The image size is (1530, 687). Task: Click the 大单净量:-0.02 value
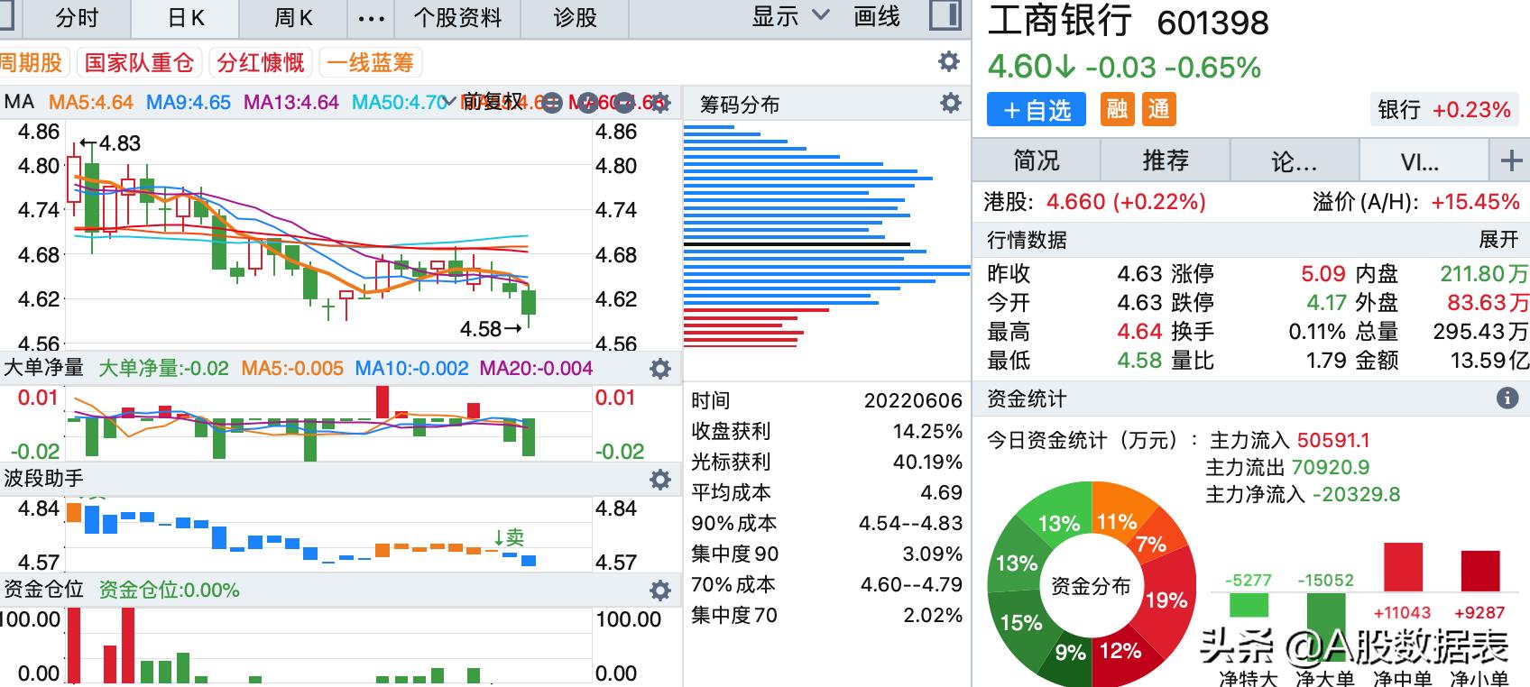click(x=163, y=368)
